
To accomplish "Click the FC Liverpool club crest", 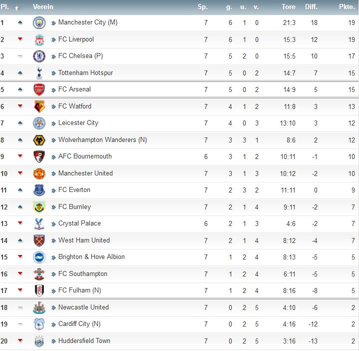I will 39,39.
